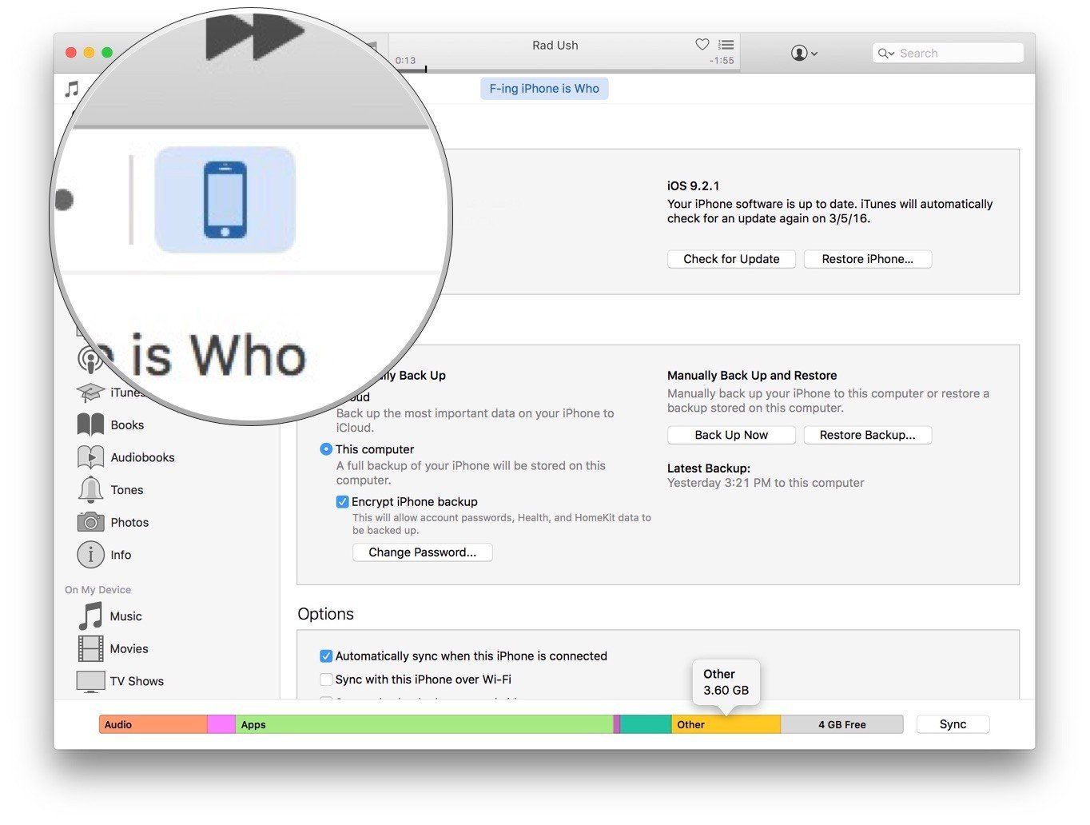Image resolution: width=1090 pixels, height=825 pixels.
Task: Click the Back Up Now button
Action: (x=730, y=434)
